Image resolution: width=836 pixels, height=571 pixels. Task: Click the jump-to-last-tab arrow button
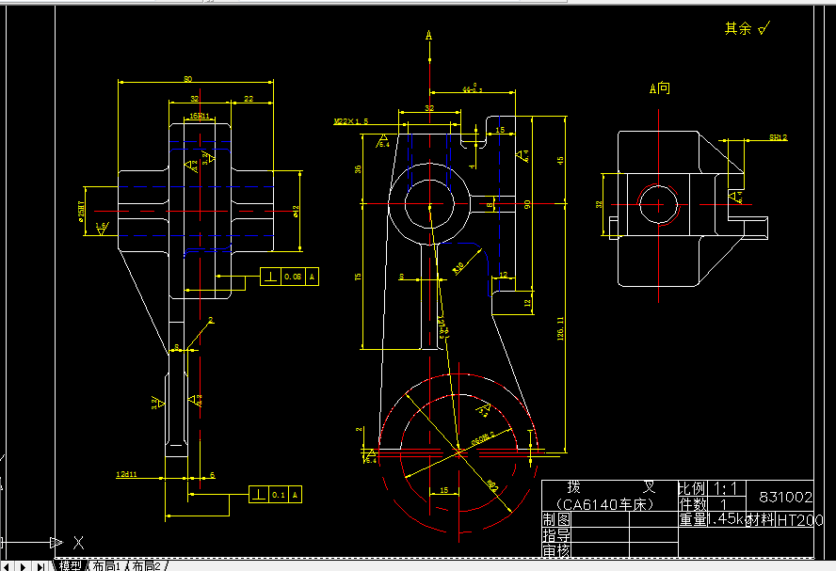[x=40, y=566]
